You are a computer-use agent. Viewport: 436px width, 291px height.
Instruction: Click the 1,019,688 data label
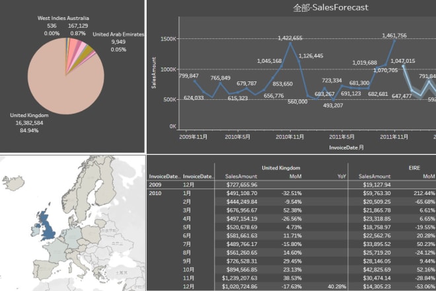point(365,63)
